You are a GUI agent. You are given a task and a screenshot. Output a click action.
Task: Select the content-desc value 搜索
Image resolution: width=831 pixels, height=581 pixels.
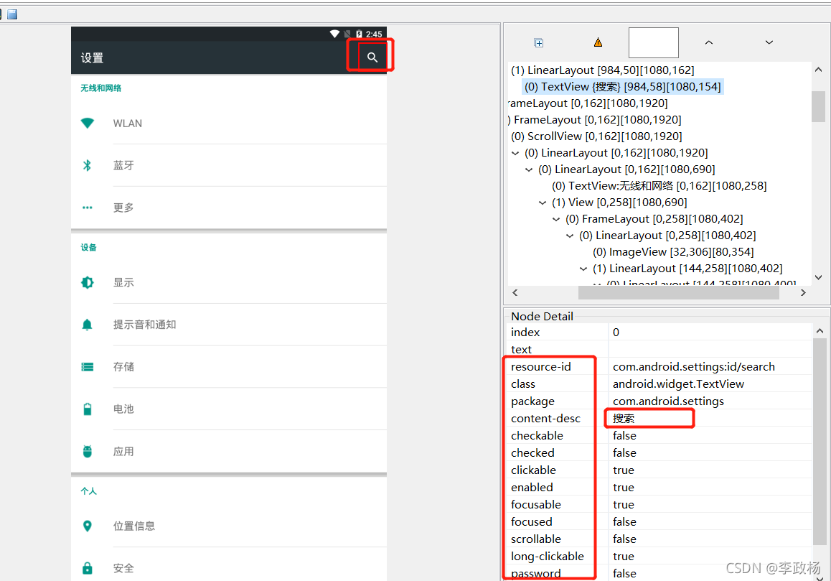click(x=623, y=418)
